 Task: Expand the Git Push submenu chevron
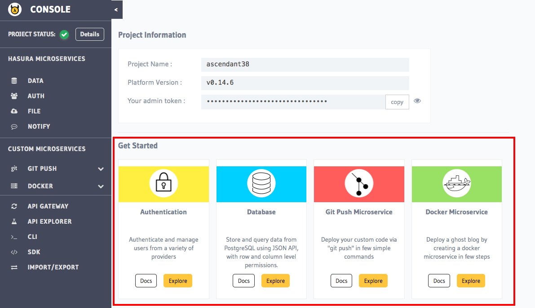pyautogui.click(x=101, y=169)
